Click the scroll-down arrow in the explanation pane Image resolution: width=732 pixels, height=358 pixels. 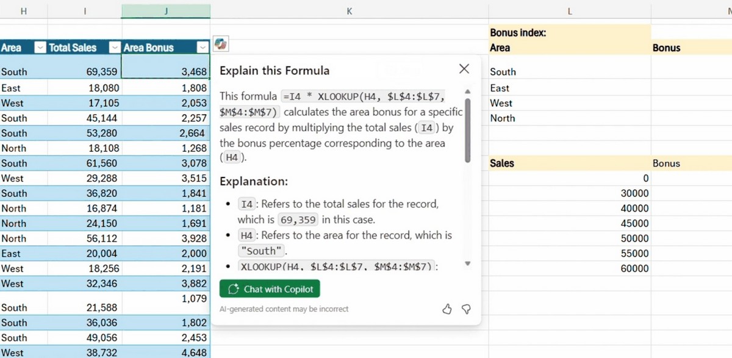click(467, 263)
